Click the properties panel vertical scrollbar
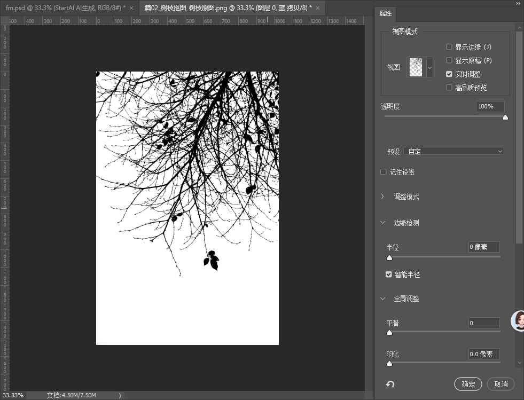The height and width of the screenshot is (400, 524). (x=519, y=137)
